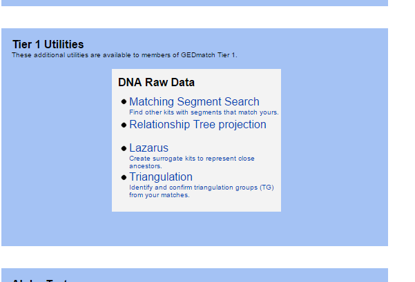415x282 pixels.
Task: Open the Triangulation utility link
Action: point(161,177)
